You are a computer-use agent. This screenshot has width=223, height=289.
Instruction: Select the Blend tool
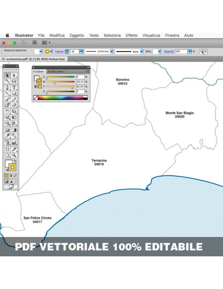coord(14,136)
